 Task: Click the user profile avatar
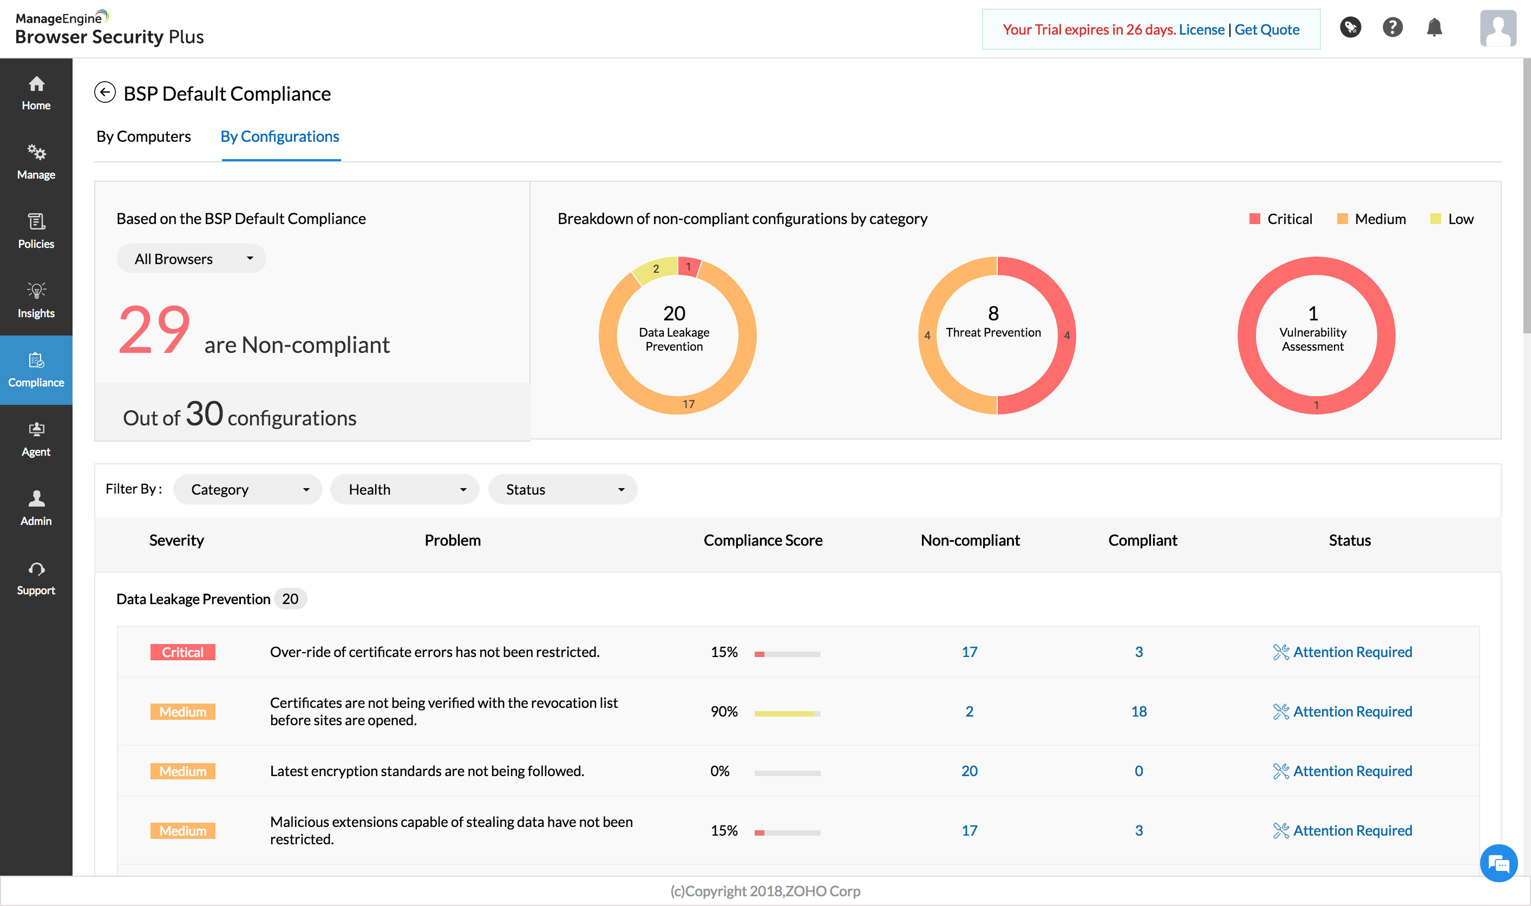pyautogui.click(x=1497, y=28)
